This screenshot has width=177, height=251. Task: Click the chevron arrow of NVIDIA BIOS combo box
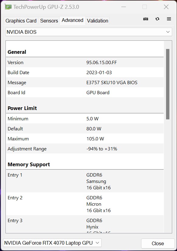168,32
